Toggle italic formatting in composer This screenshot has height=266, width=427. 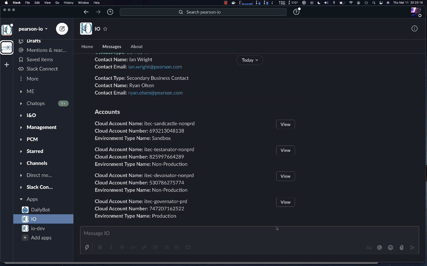click(x=111, y=247)
